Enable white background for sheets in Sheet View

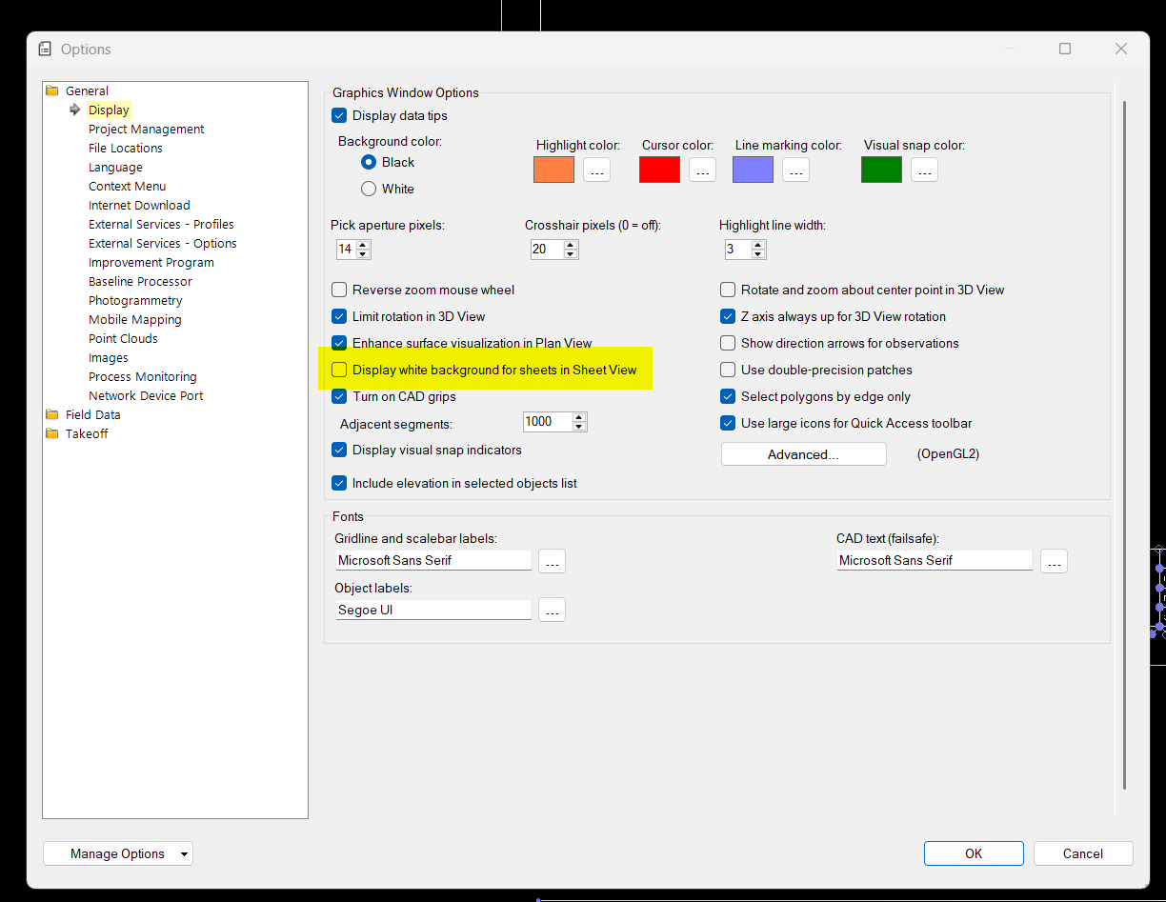pyautogui.click(x=339, y=371)
